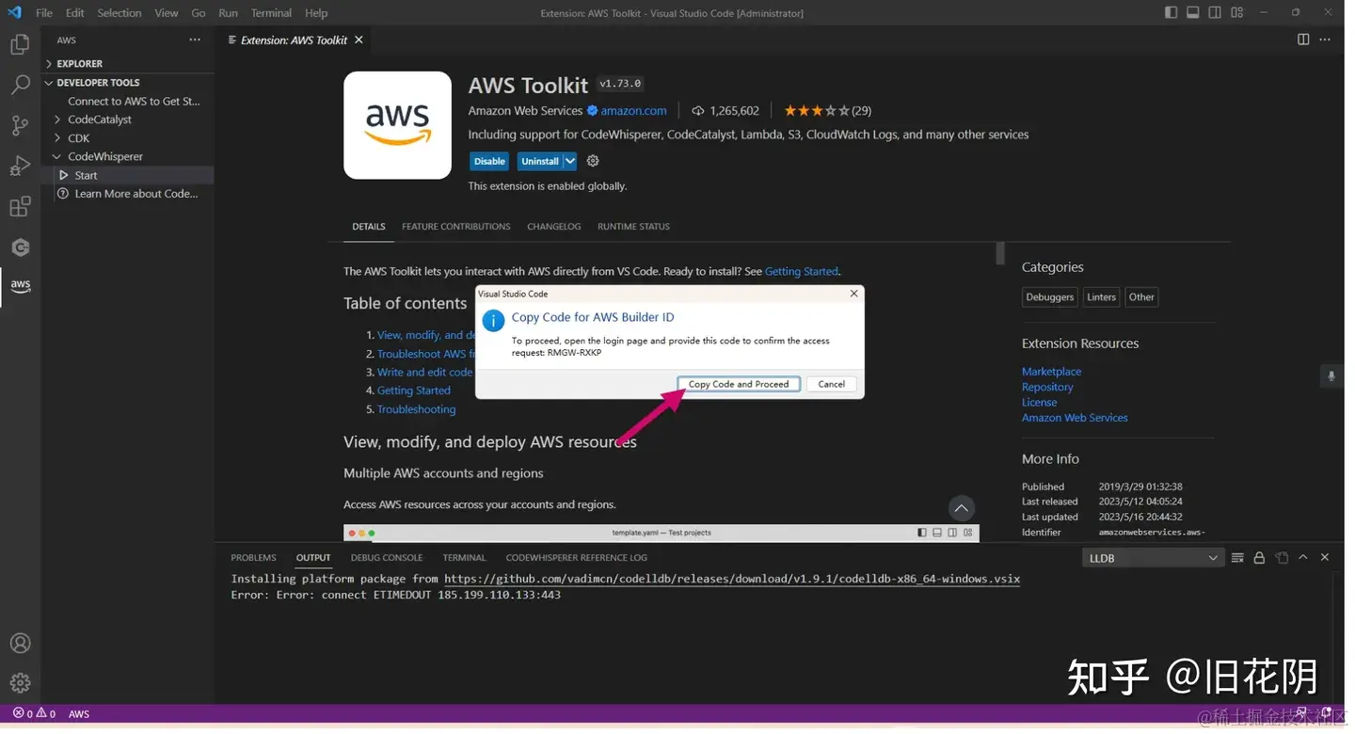Click the errors and warnings status indicator
1355x734 pixels.
(34, 714)
